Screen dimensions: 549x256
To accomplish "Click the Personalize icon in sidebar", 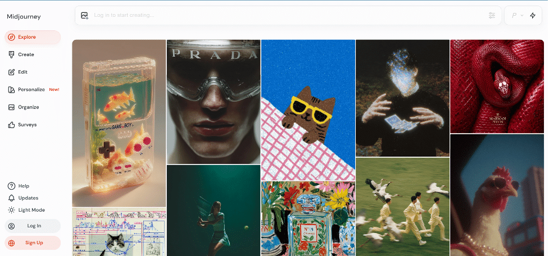I will [12, 89].
